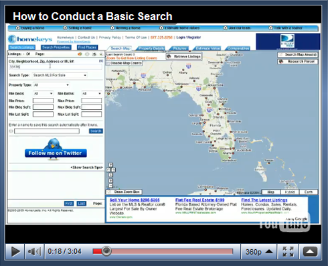Open the Min Beds dropdown
The height and width of the screenshot is (266, 328).
click(x=43, y=93)
